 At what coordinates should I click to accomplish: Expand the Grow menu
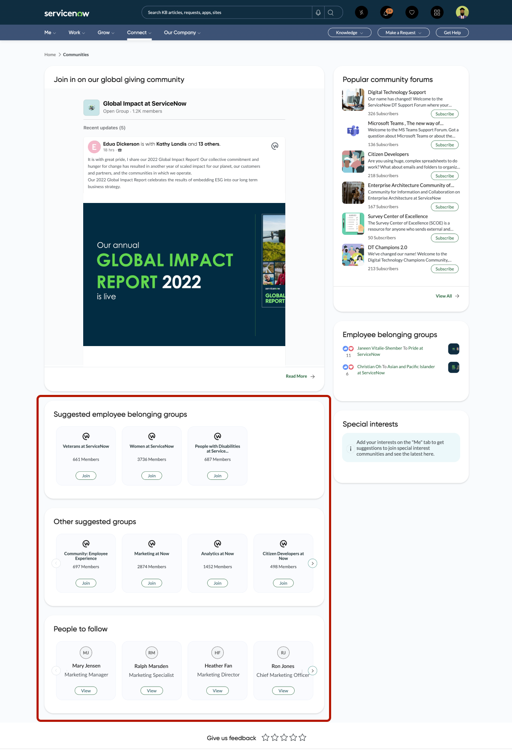click(106, 33)
